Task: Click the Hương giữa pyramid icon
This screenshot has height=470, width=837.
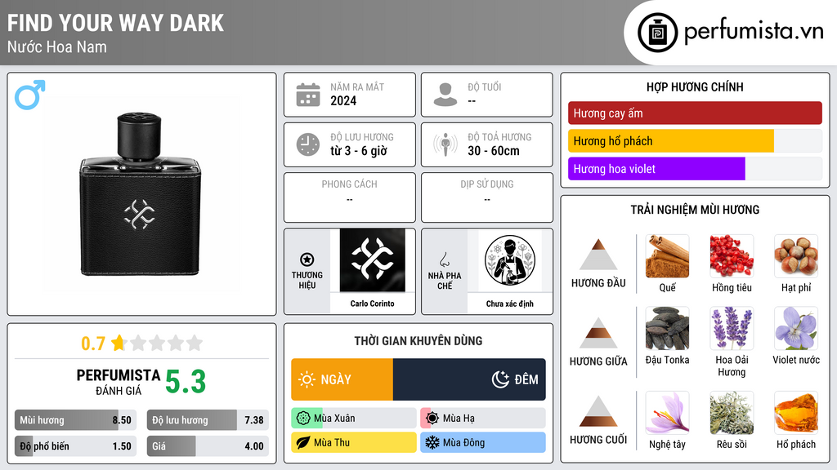Action: tap(598, 333)
